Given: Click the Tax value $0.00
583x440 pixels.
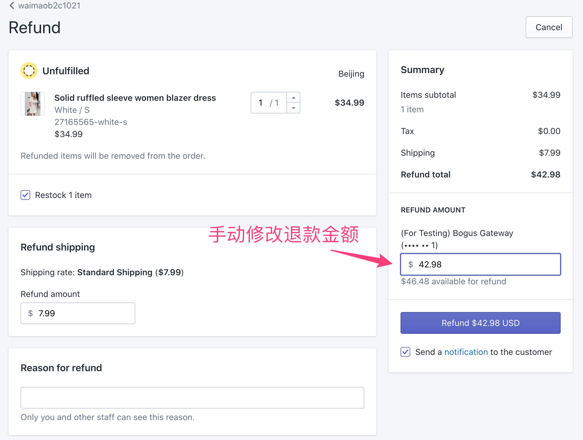Looking at the screenshot, I should [x=549, y=131].
